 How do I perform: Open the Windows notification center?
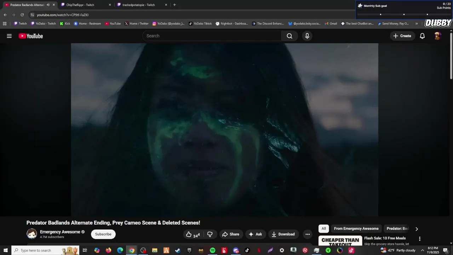[446, 250]
